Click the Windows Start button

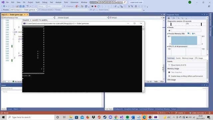(3, 117)
